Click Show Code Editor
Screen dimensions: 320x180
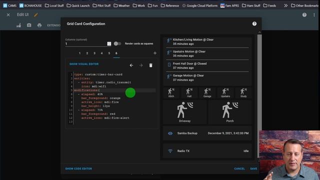click(78, 168)
